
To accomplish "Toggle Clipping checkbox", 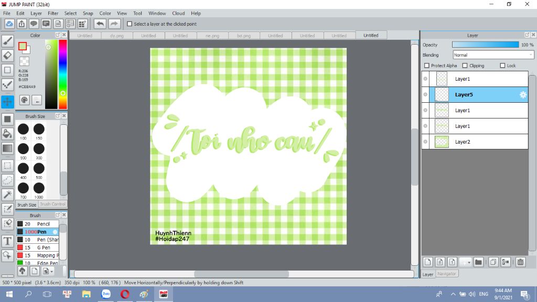I will tap(465, 66).
